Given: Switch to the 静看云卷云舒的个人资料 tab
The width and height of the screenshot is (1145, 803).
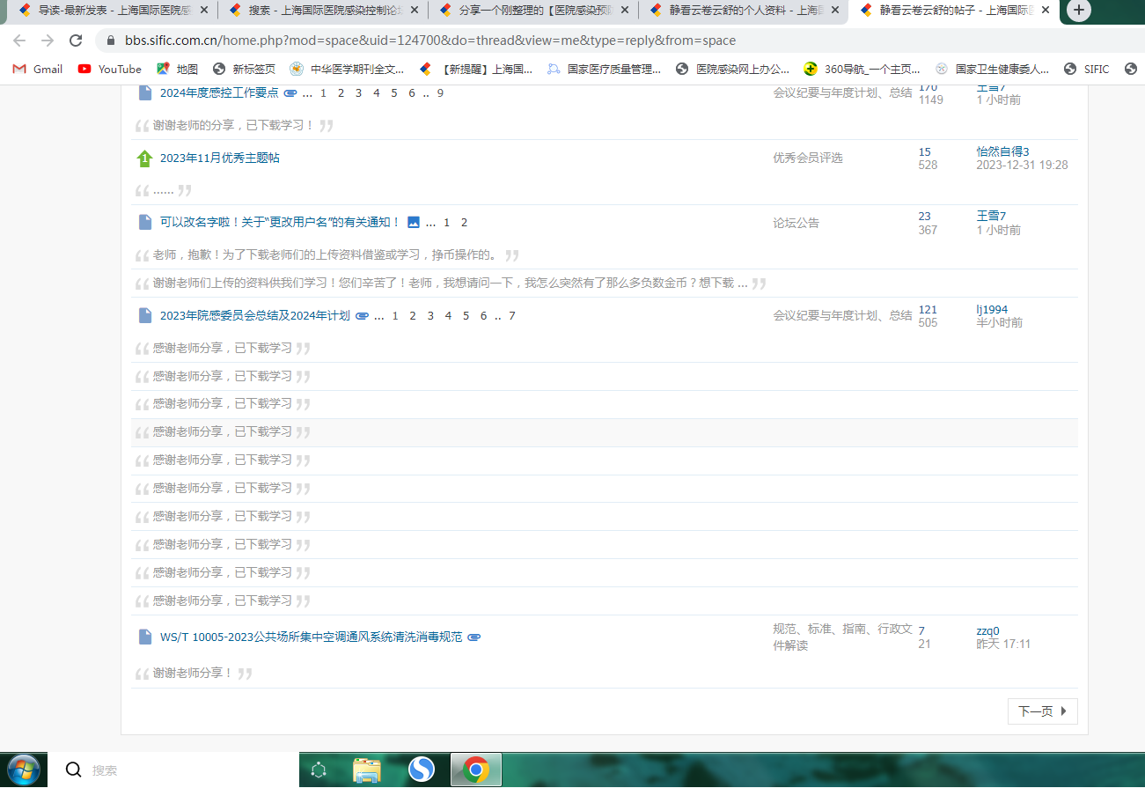Looking at the screenshot, I should [x=743, y=10].
